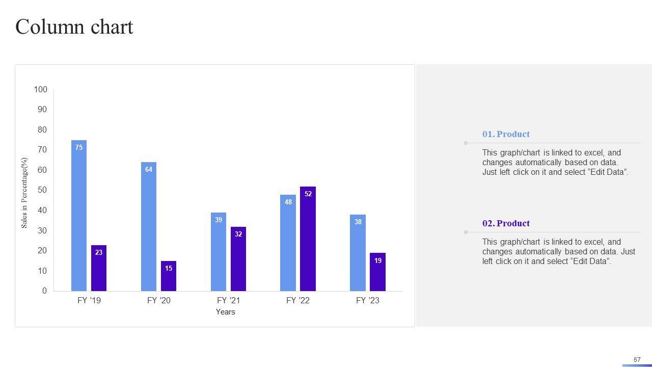Viewport: 652px width, 367px height.
Task: Click the purple FY '20 bar labeled 15
Action: coord(169,276)
